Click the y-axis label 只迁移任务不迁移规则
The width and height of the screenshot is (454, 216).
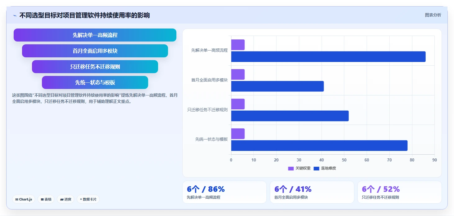coord(207,110)
